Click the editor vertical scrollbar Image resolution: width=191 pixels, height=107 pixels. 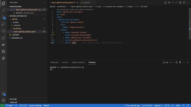click(190, 24)
